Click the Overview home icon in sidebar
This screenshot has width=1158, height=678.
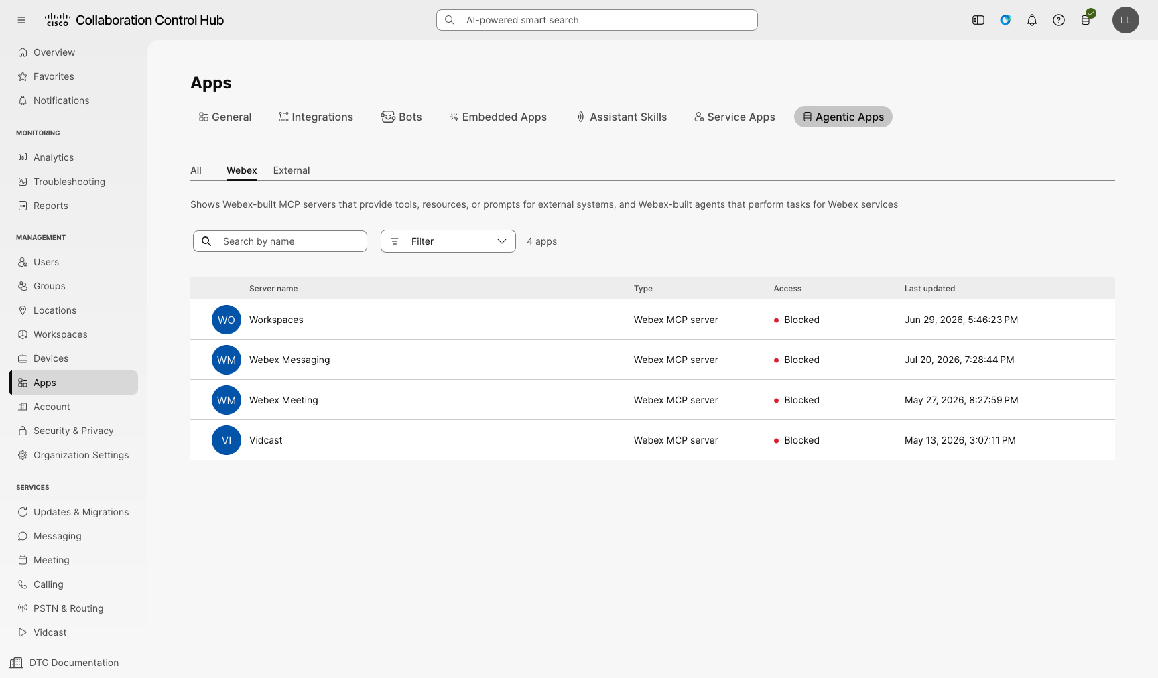23,52
